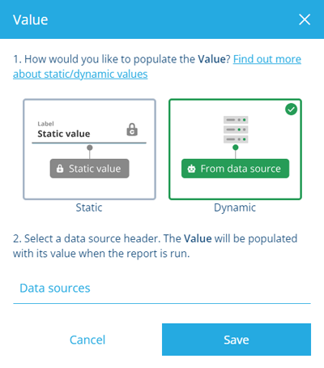Click the green connector dot under server icon
Viewport: 324px width, 368px height.
(x=236, y=148)
